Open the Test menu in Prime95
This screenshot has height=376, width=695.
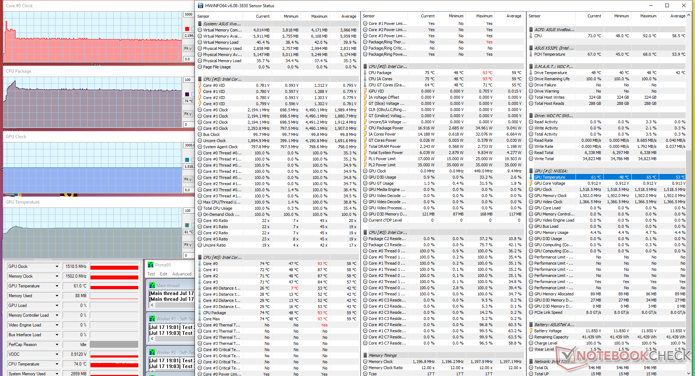click(151, 274)
